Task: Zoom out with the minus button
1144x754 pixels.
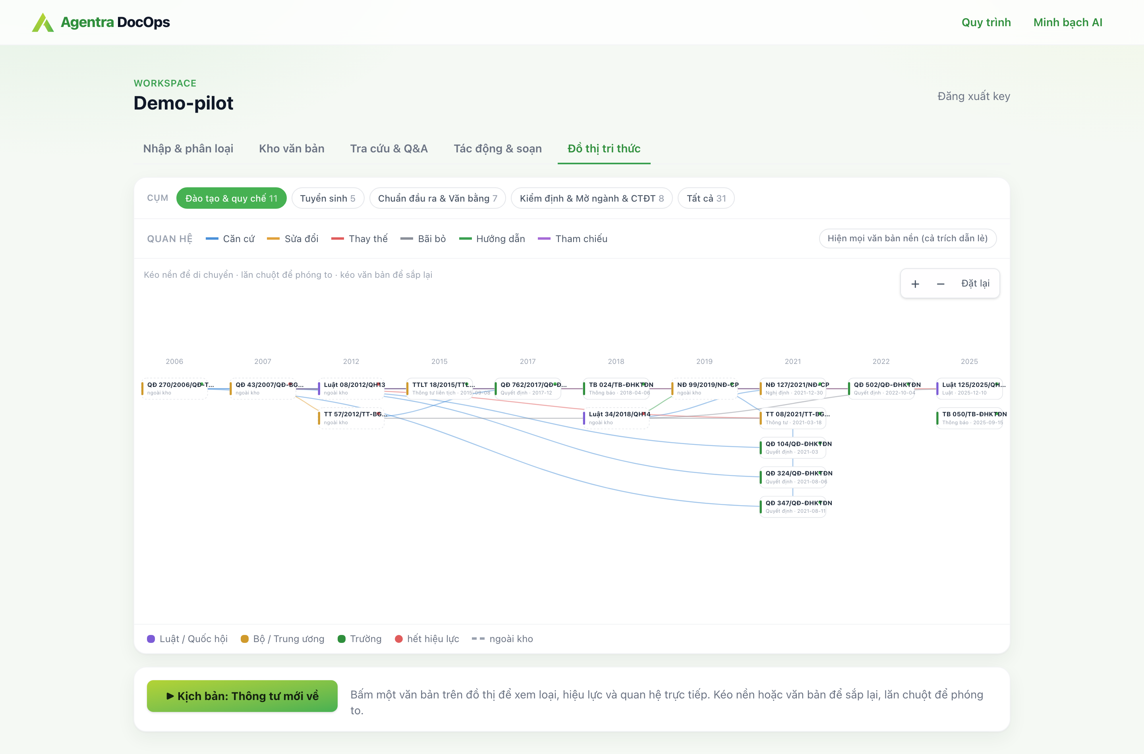Action: [940, 284]
